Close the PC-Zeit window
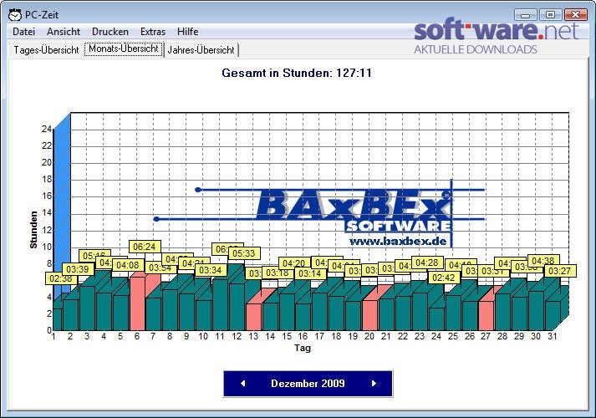 (x=575, y=15)
